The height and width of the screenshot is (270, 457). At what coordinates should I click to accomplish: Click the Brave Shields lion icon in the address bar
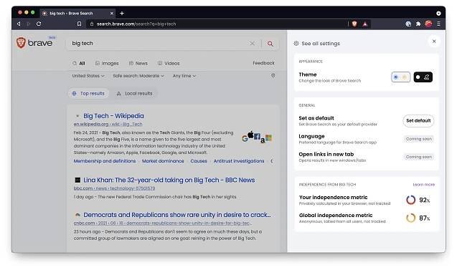coord(354,24)
